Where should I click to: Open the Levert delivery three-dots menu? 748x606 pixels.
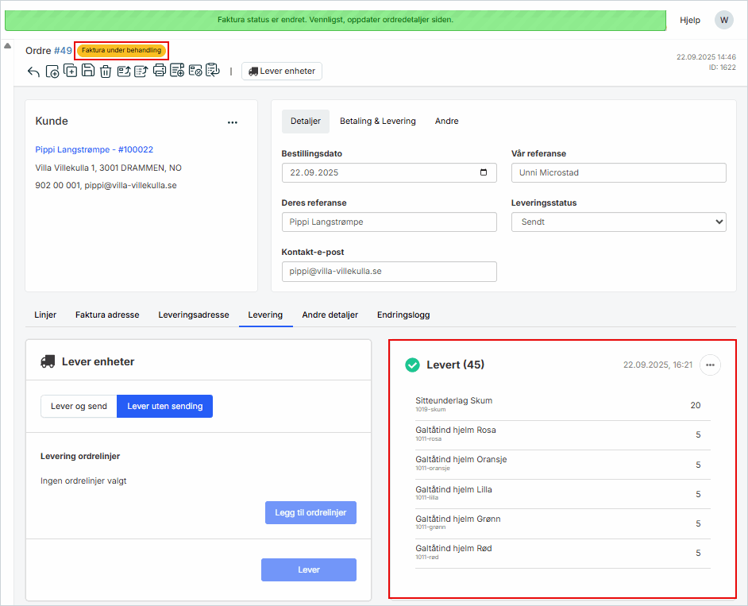click(710, 365)
